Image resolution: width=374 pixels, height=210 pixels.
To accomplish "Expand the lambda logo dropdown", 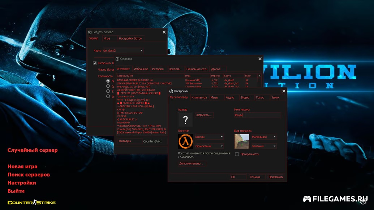I will tap(209, 137).
